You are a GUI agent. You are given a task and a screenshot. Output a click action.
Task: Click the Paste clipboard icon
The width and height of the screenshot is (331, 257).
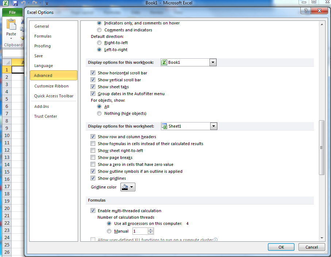point(11,25)
